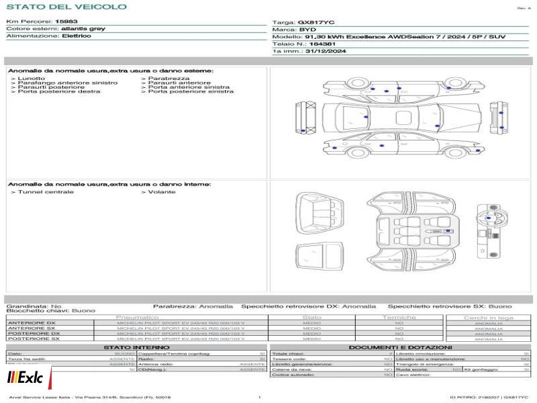Viewport: 537px width, 403px height.
Task: Click the sunroof in the top-view car diagram
Action: coord(403,118)
